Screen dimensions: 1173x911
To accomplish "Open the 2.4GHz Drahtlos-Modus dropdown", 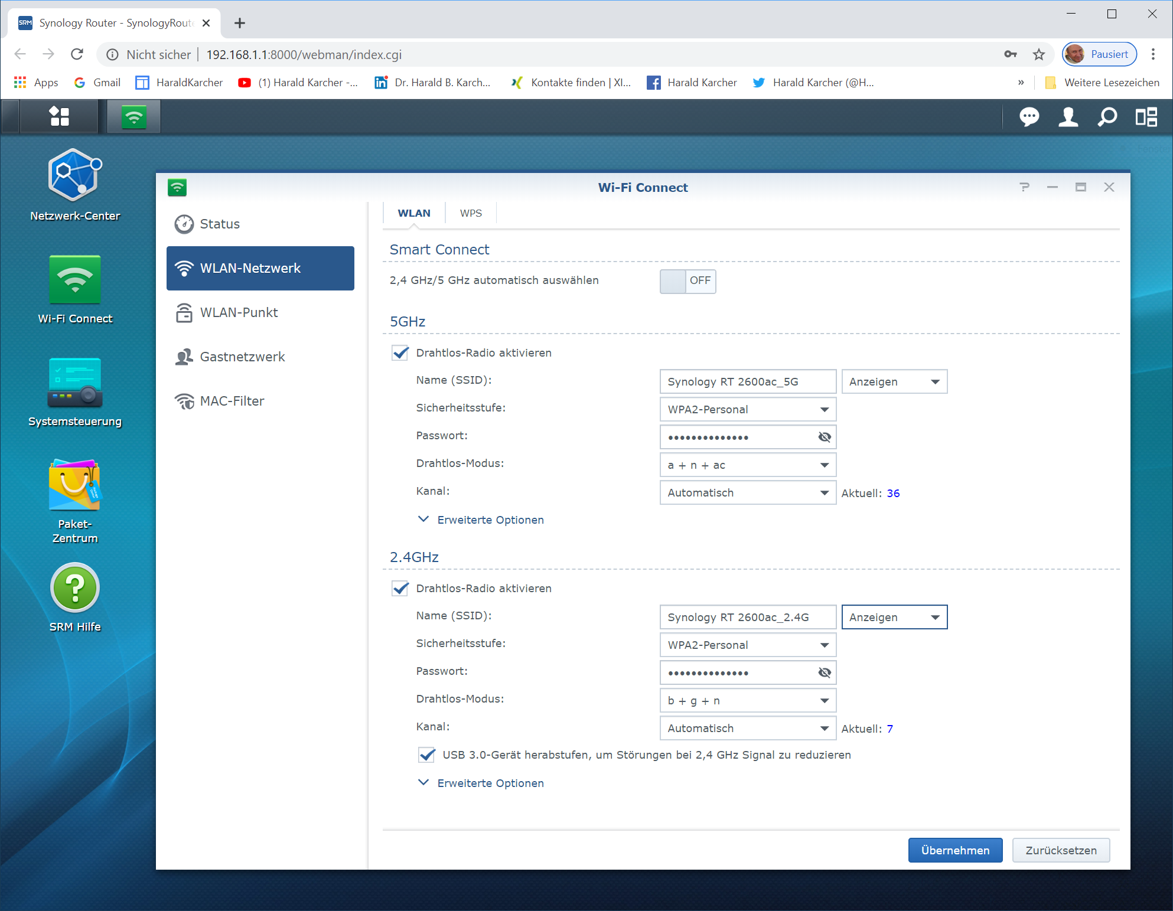I will pos(747,701).
